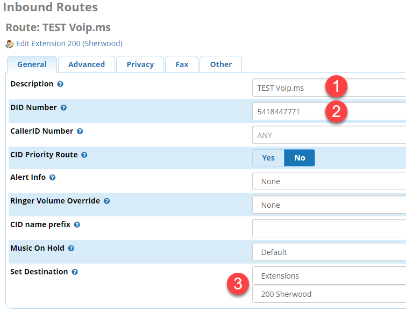Click the Set Destination help icon

(75, 272)
